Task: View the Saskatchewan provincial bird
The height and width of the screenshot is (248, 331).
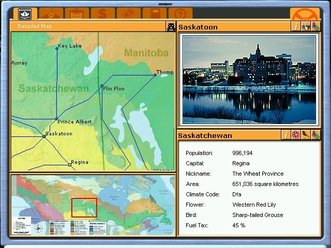Action: (306, 135)
